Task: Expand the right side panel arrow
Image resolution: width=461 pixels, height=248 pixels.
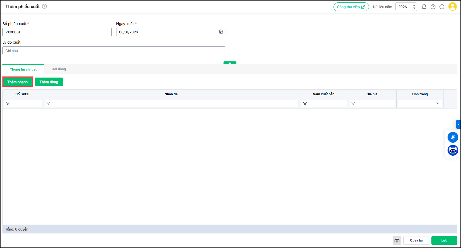Action: point(458,124)
